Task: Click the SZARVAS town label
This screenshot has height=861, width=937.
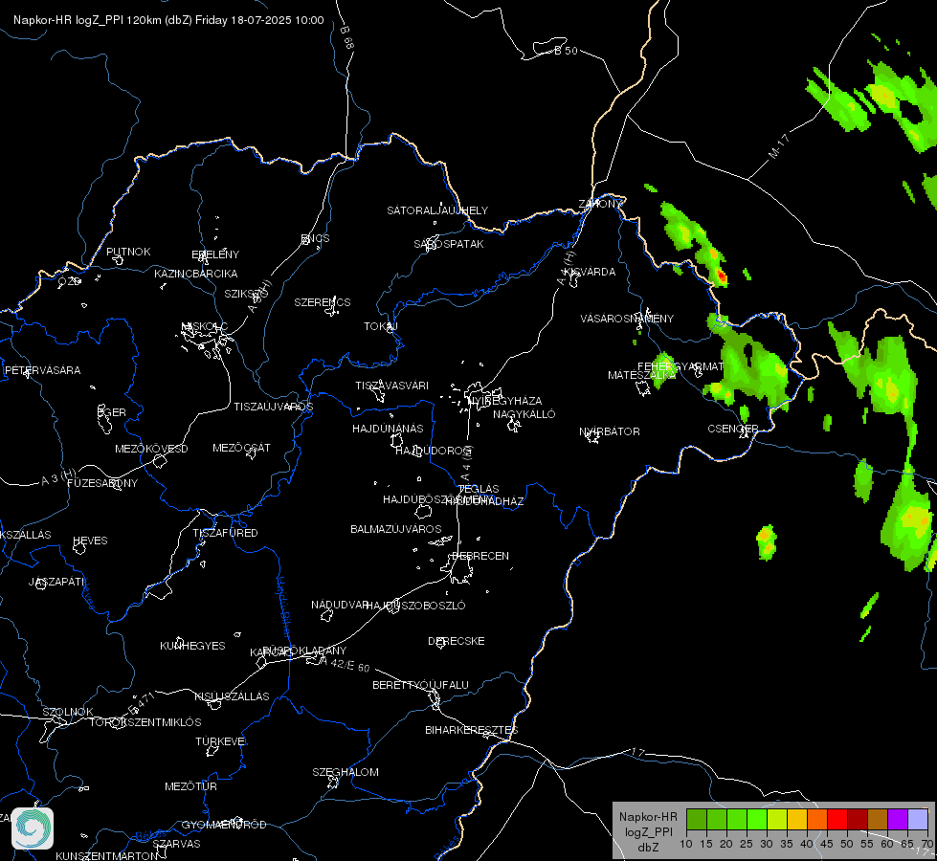Action: click(x=176, y=844)
